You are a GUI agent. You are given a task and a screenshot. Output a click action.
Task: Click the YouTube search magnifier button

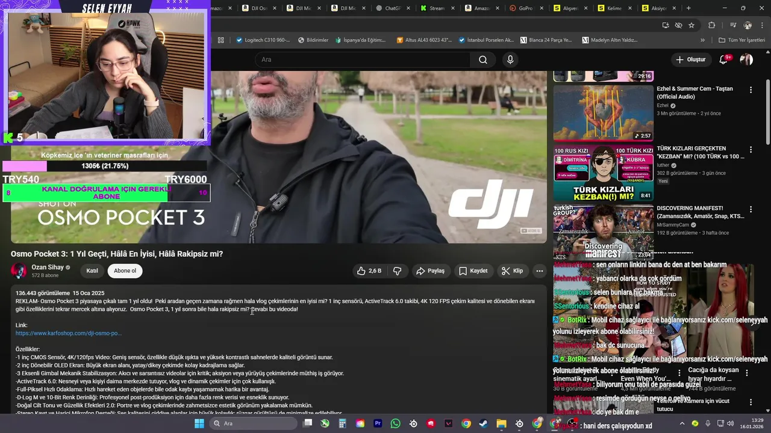pyautogui.click(x=483, y=60)
